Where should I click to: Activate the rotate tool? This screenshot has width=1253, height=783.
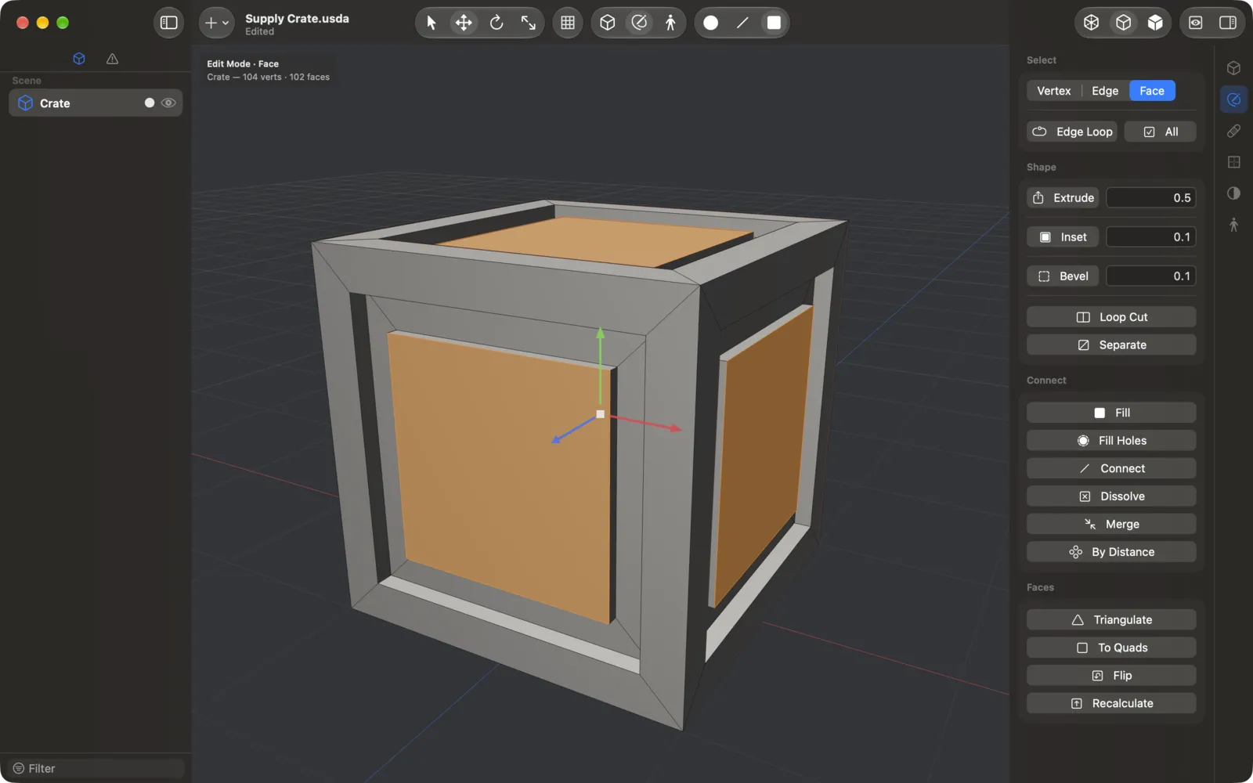(497, 23)
